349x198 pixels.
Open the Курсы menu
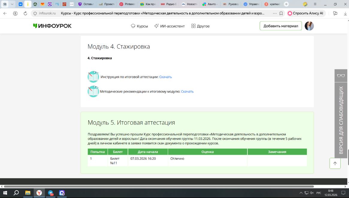139,26
